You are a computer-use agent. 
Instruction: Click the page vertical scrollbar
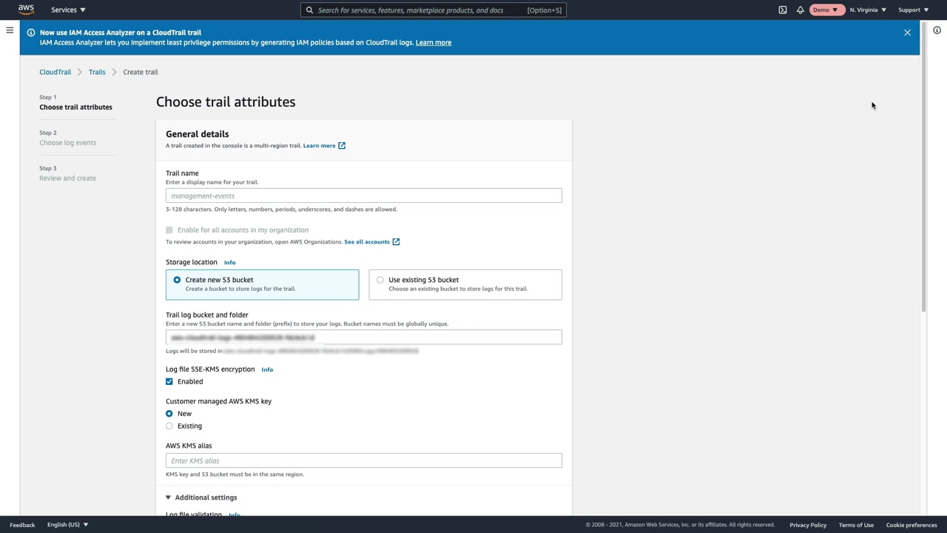click(x=923, y=167)
